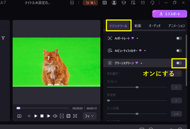Toggle the AIポートレート switch
The image size is (190, 129).
pos(179,38)
